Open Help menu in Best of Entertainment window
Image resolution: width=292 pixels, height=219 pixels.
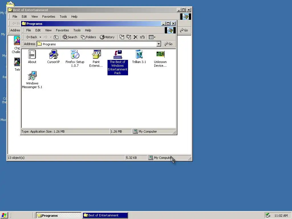pos(74,17)
